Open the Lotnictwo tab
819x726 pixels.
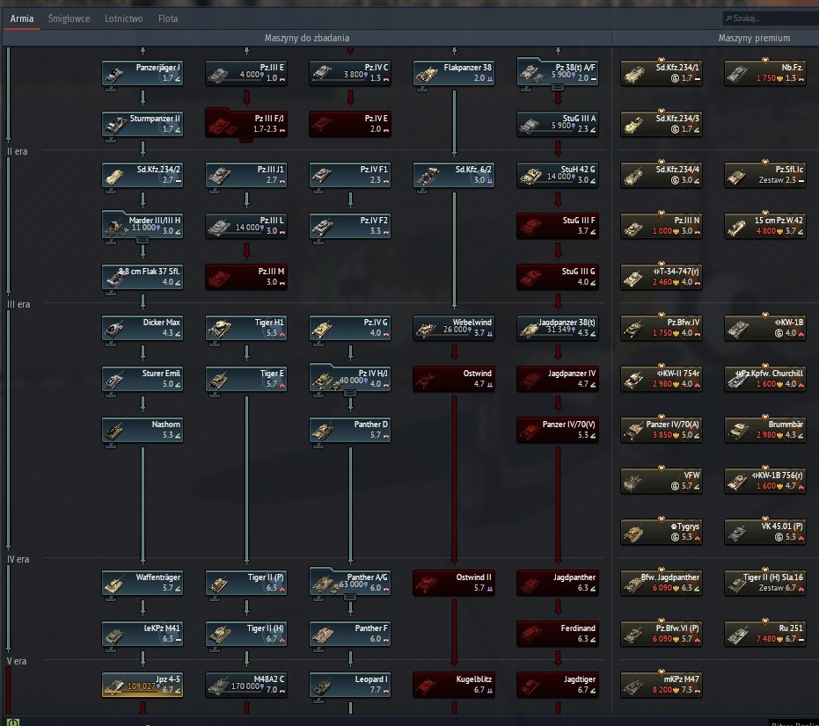tap(124, 18)
